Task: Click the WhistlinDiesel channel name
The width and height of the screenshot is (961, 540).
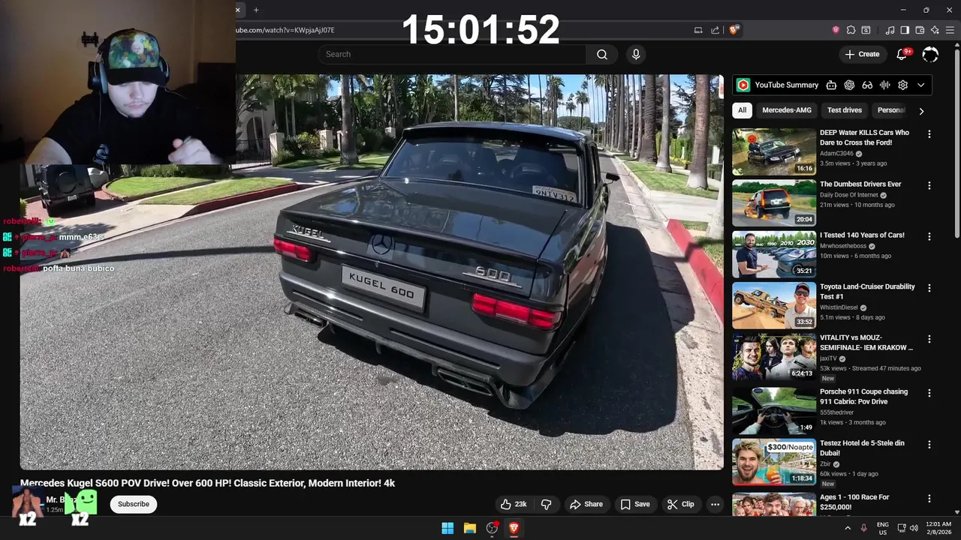Action: 839,307
